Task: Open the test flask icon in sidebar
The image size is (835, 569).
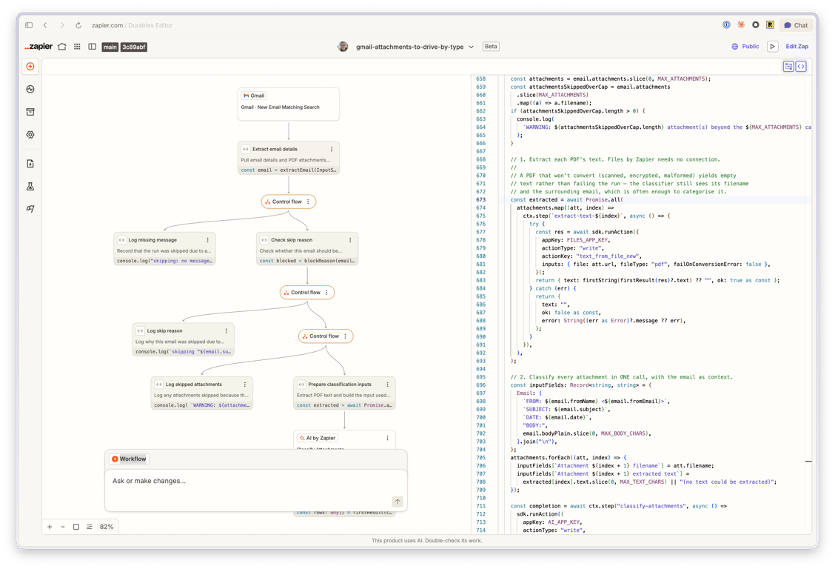Action: coord(30,187)
